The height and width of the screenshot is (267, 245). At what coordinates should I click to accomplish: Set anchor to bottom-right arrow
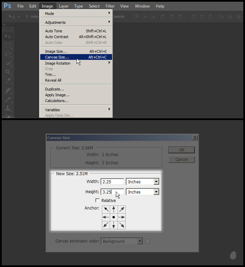(122, 225)
